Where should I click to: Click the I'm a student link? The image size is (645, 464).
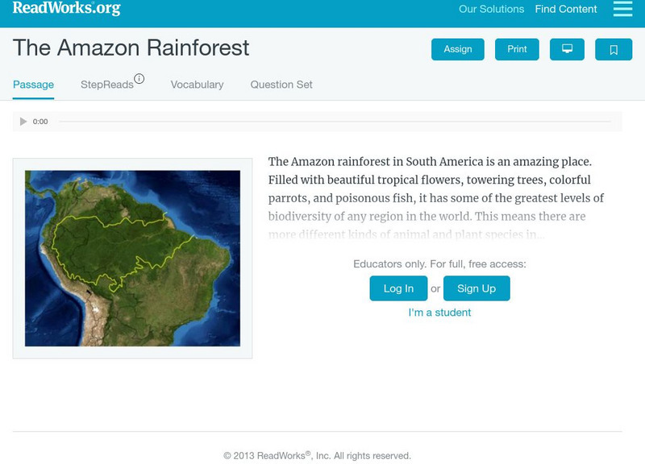point(442,313)
